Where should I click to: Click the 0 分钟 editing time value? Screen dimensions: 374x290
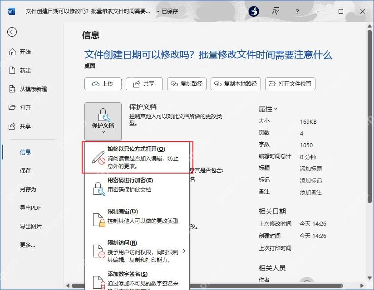308,157
